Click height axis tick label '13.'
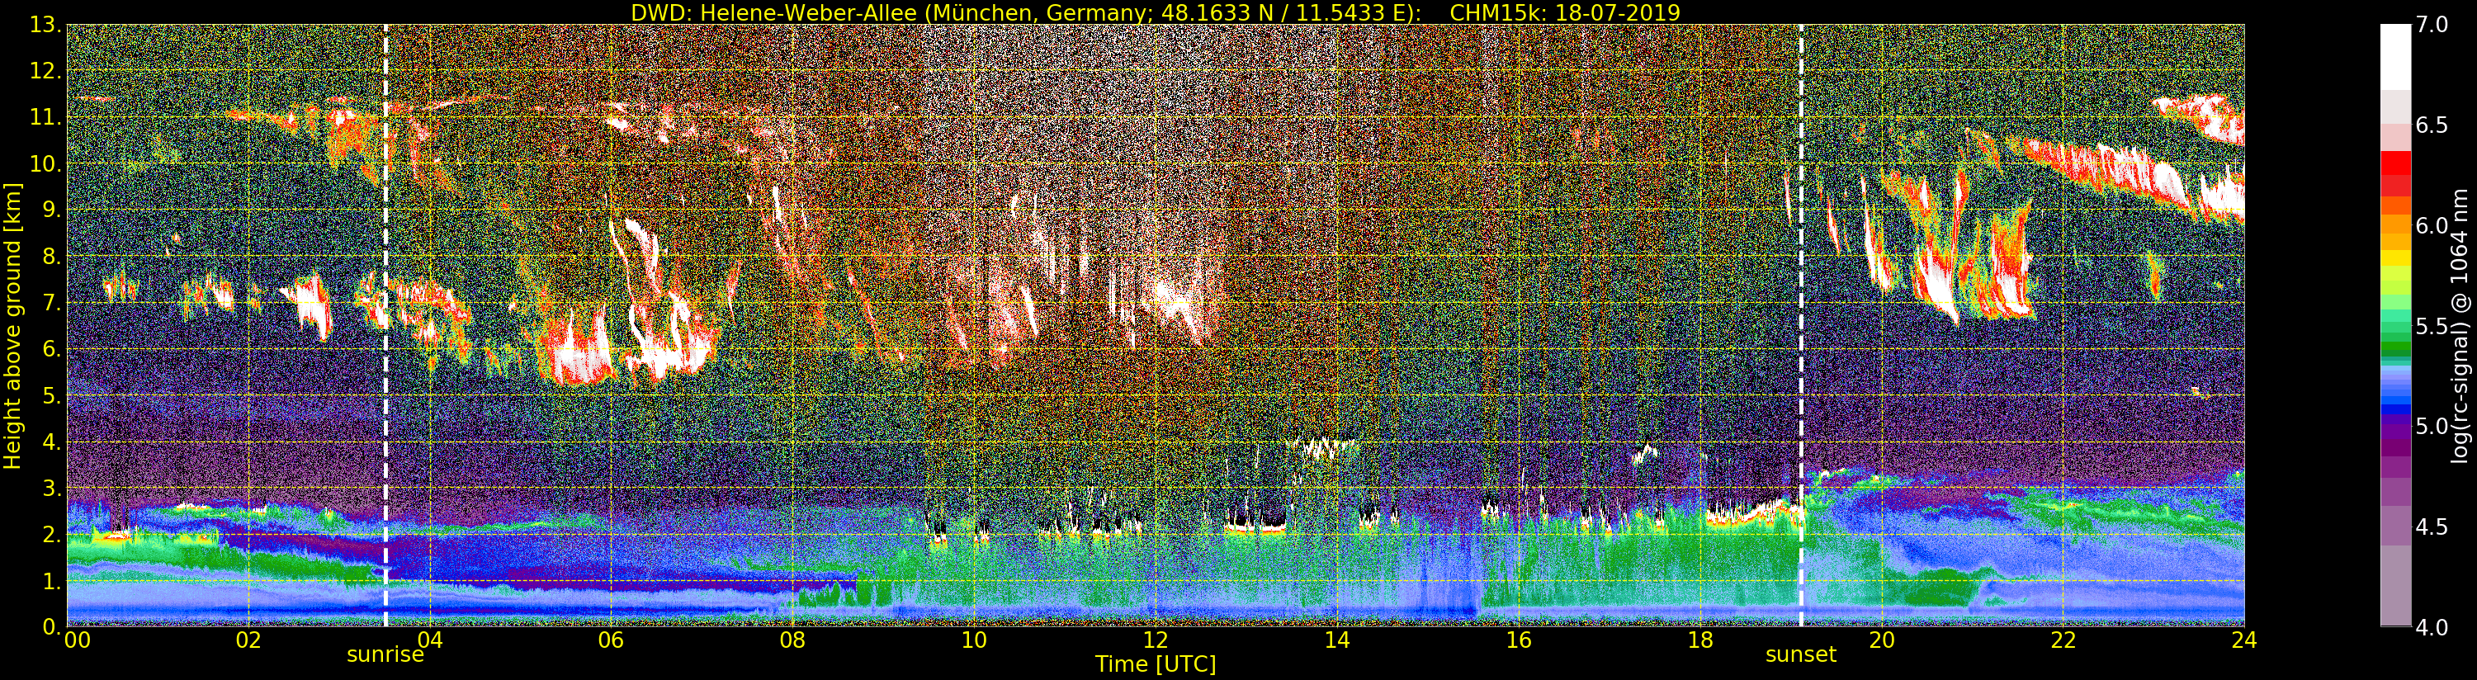This screenshot has width=2477, height=680. (45, 25)
